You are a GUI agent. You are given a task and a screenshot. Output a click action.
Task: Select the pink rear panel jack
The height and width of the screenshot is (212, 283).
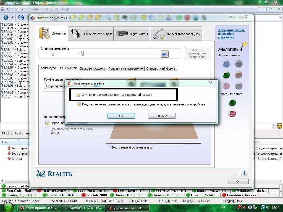click(x=226, y=86)
